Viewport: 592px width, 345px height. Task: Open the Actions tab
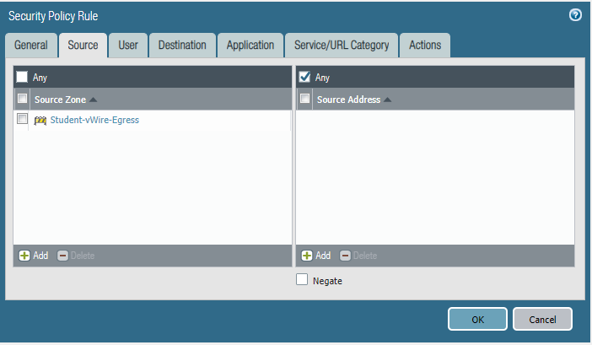pos(425,46)
